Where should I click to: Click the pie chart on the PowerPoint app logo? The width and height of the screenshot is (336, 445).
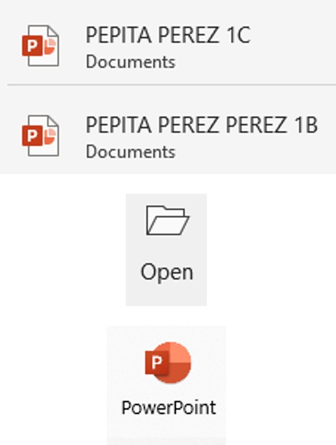(178, 362)
